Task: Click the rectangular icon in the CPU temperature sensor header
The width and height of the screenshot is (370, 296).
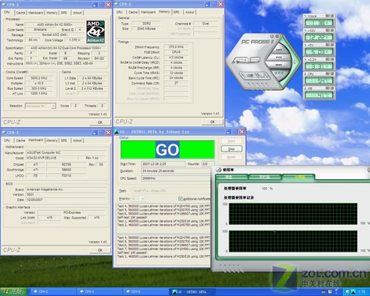Action: (x=328, y=74)
